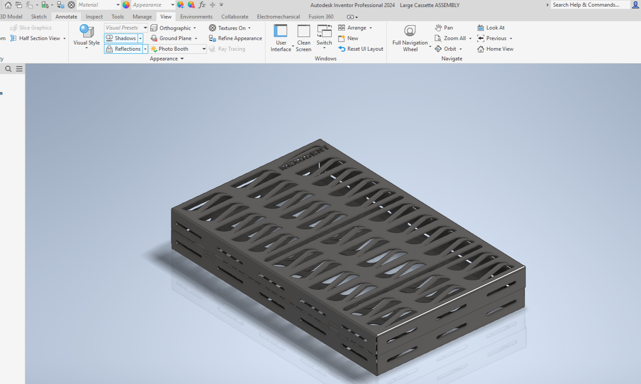
Task: Open the Appearance color wheel picker
Action: (x=125, y=5)
